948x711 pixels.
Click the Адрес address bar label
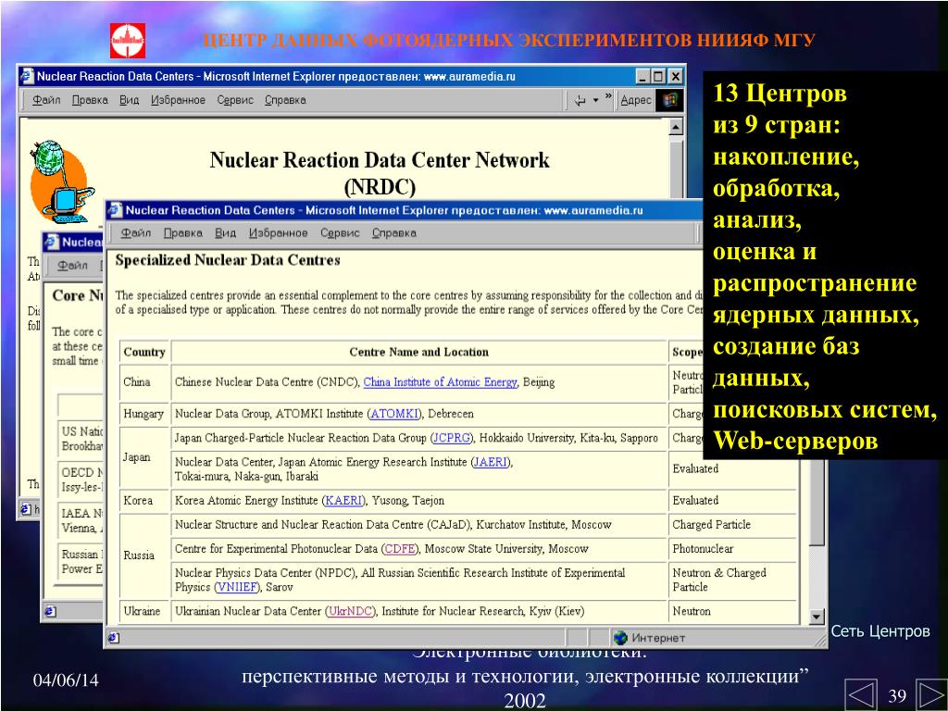point(636,100)
